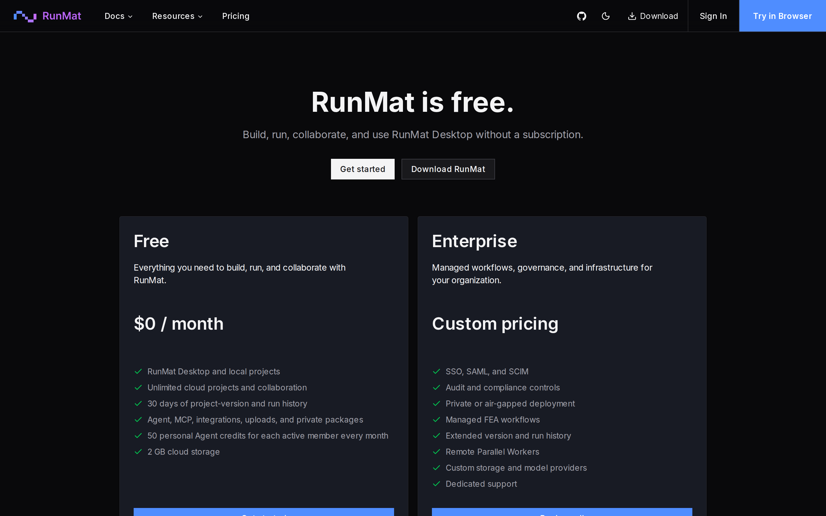The width and height of the screenshot is (826, 516).
Task: Click 'Unlimited cloud projects and collaboration' text
Action: point(227,387)
